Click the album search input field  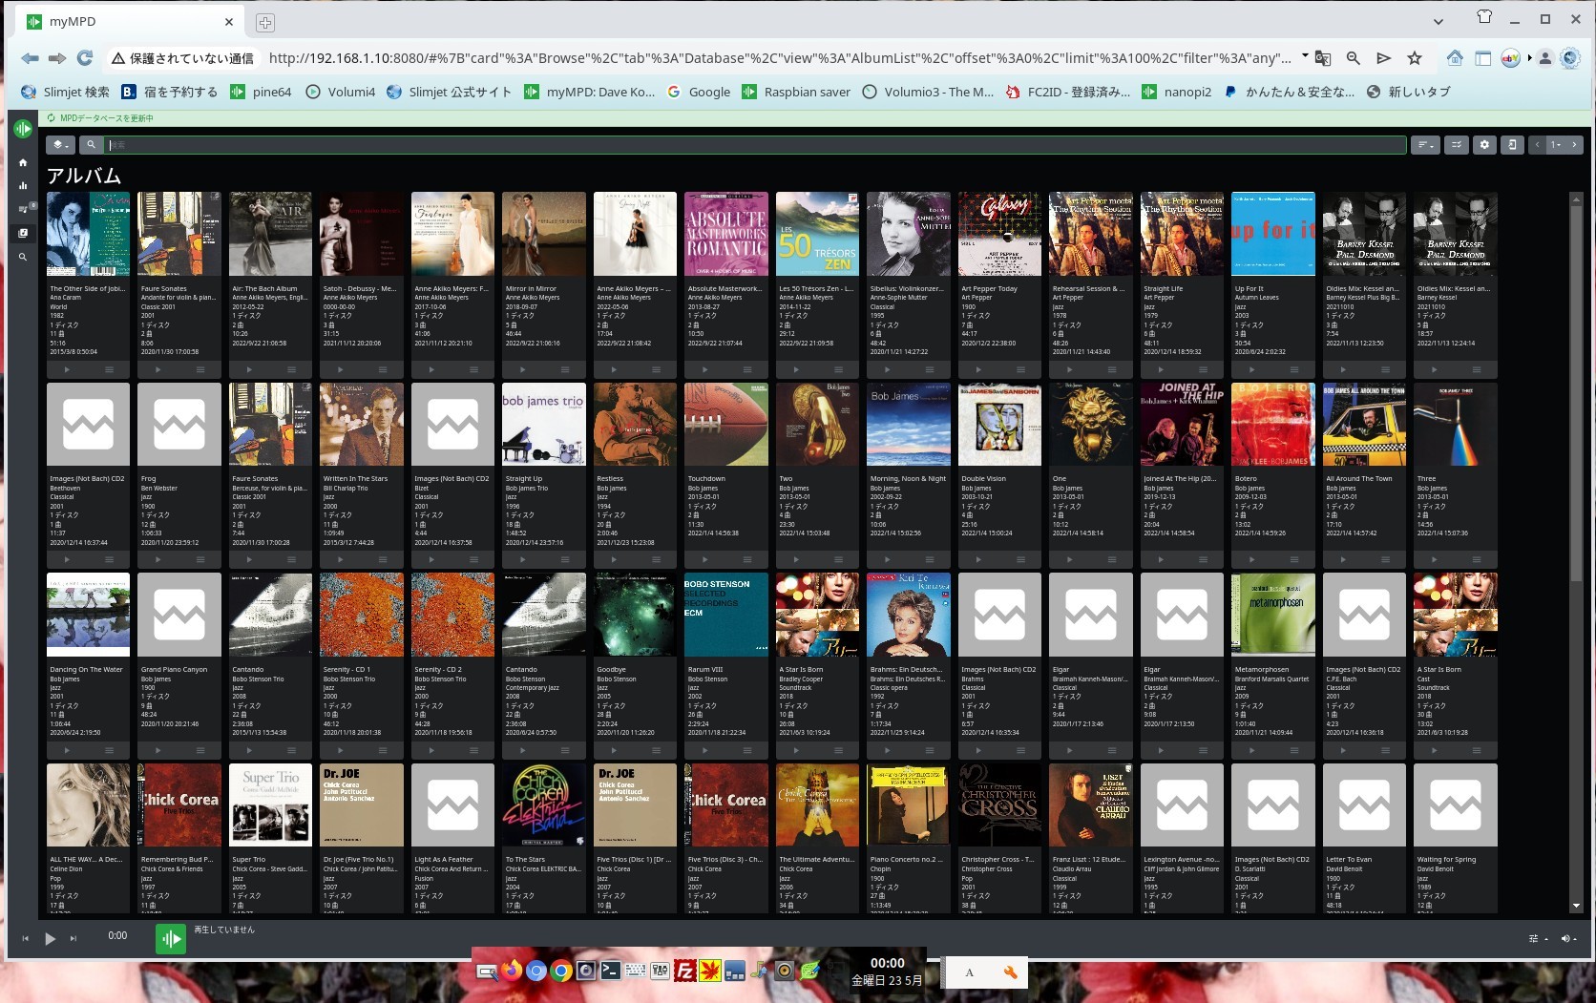pos(754,145)
